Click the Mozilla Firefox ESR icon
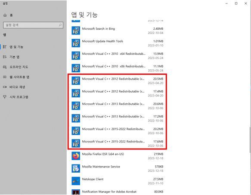 76,156
